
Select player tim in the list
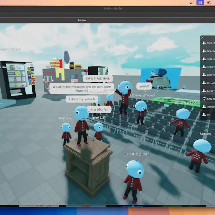coord(208,115)
